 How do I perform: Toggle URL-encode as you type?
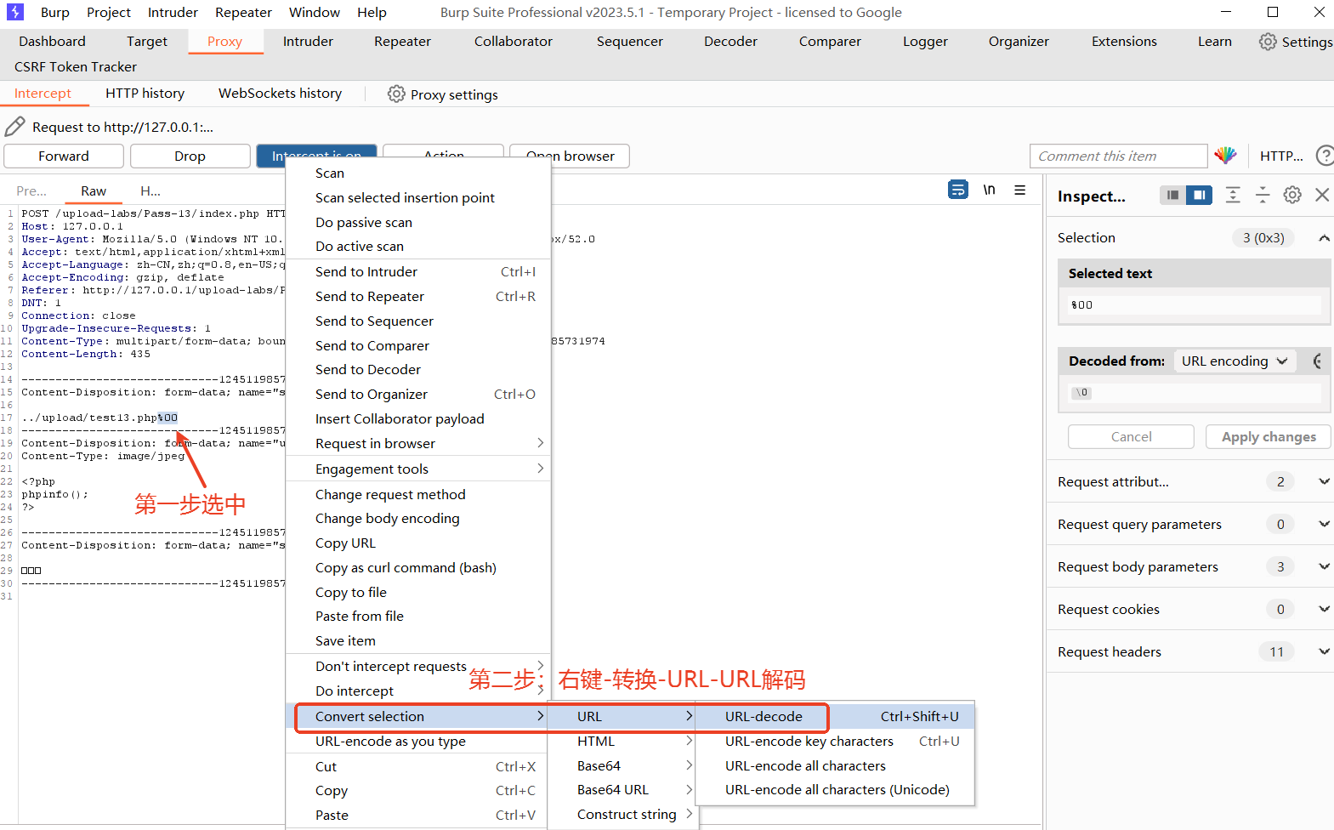pos(418,742)
